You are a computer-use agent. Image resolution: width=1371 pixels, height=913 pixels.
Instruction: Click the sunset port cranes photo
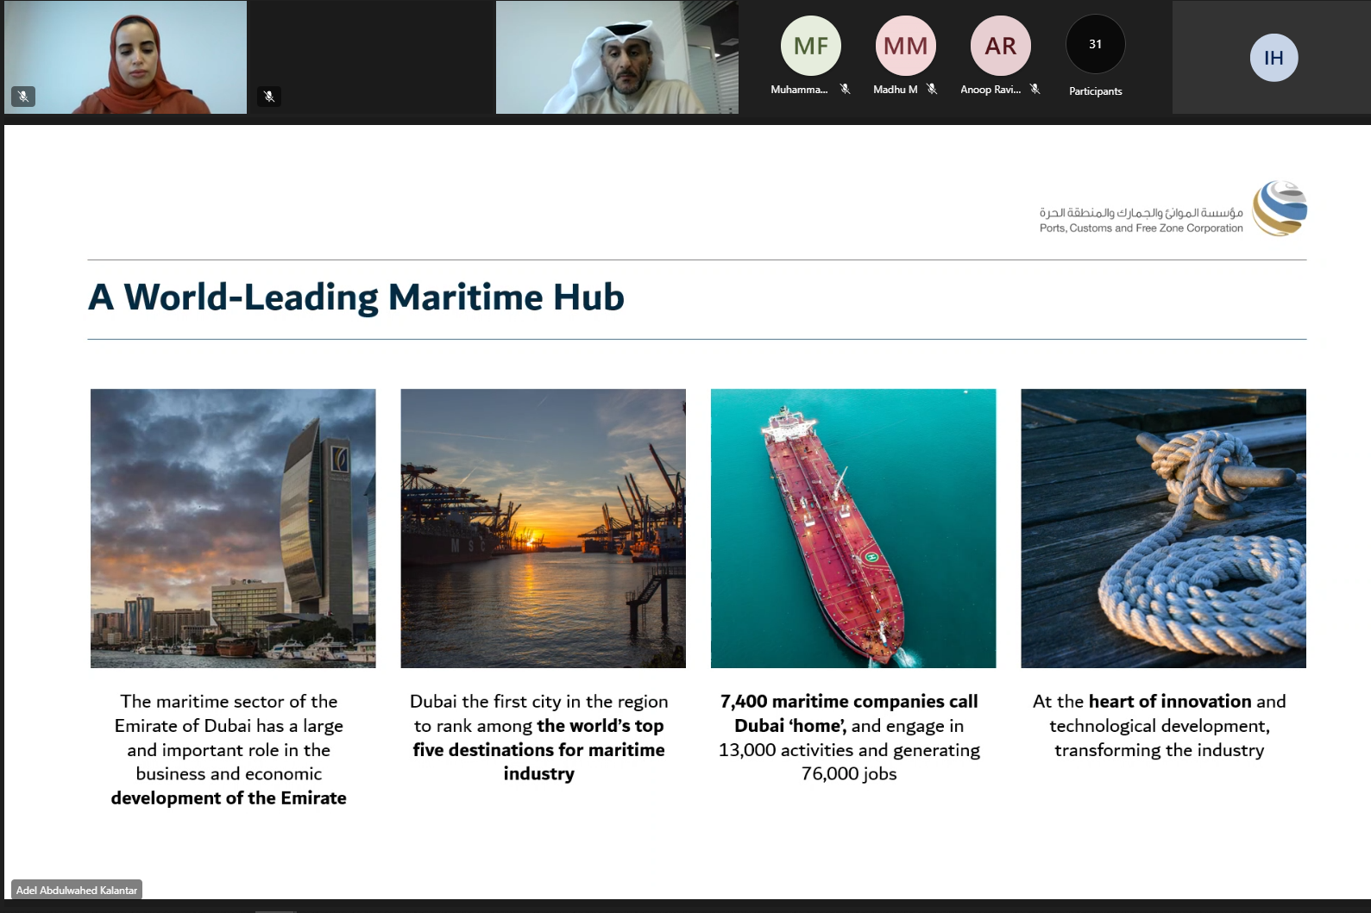tap(543, 528)
